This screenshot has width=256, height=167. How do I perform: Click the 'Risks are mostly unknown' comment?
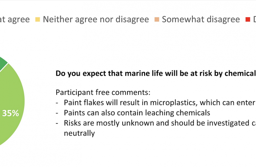point(160,123)
